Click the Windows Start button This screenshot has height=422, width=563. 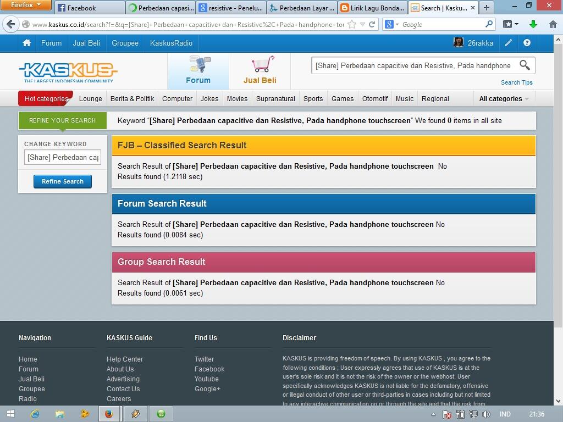(x=10, y=414)
